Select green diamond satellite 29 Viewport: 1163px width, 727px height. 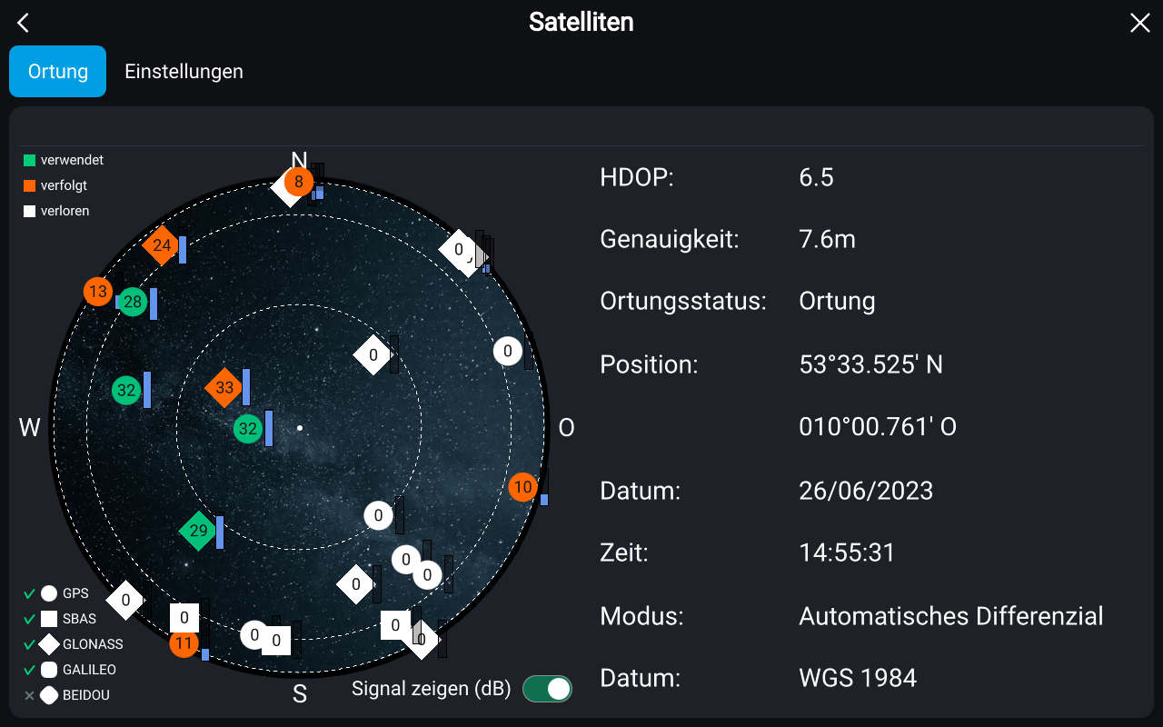198,532
